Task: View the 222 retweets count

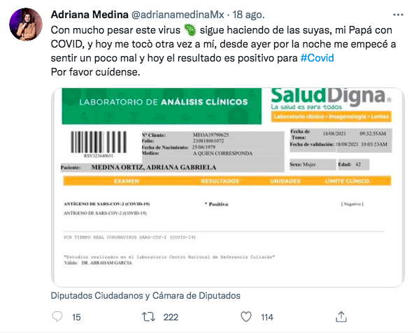Action: (171, 317)
